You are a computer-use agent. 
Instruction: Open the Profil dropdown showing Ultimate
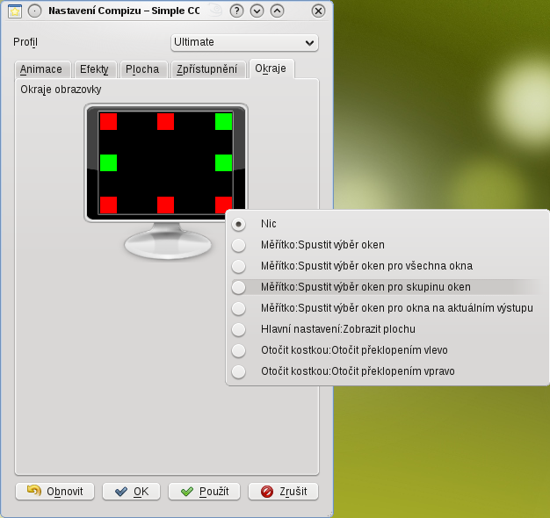(x=244, y=42)
